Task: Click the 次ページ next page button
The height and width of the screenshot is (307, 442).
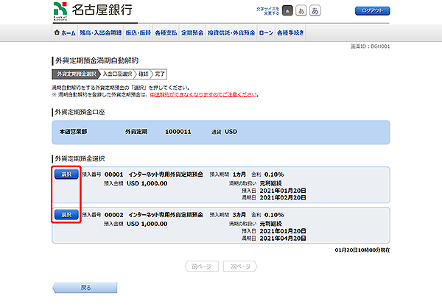Action: point(242,266)
